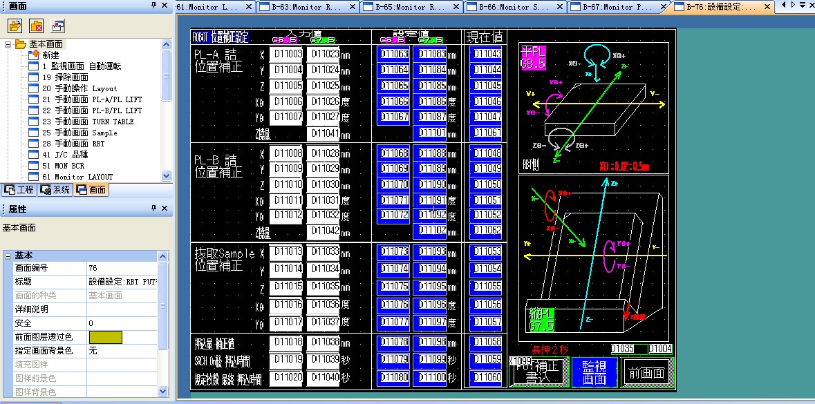
Task: Click the 新建 new screen icon
Action: coord(34,55)
